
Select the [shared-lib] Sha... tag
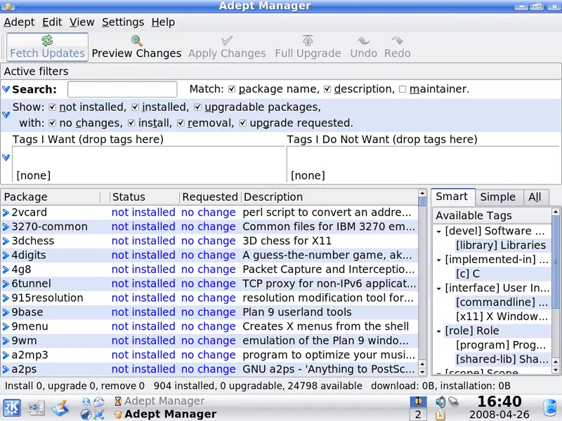[502, 359]
